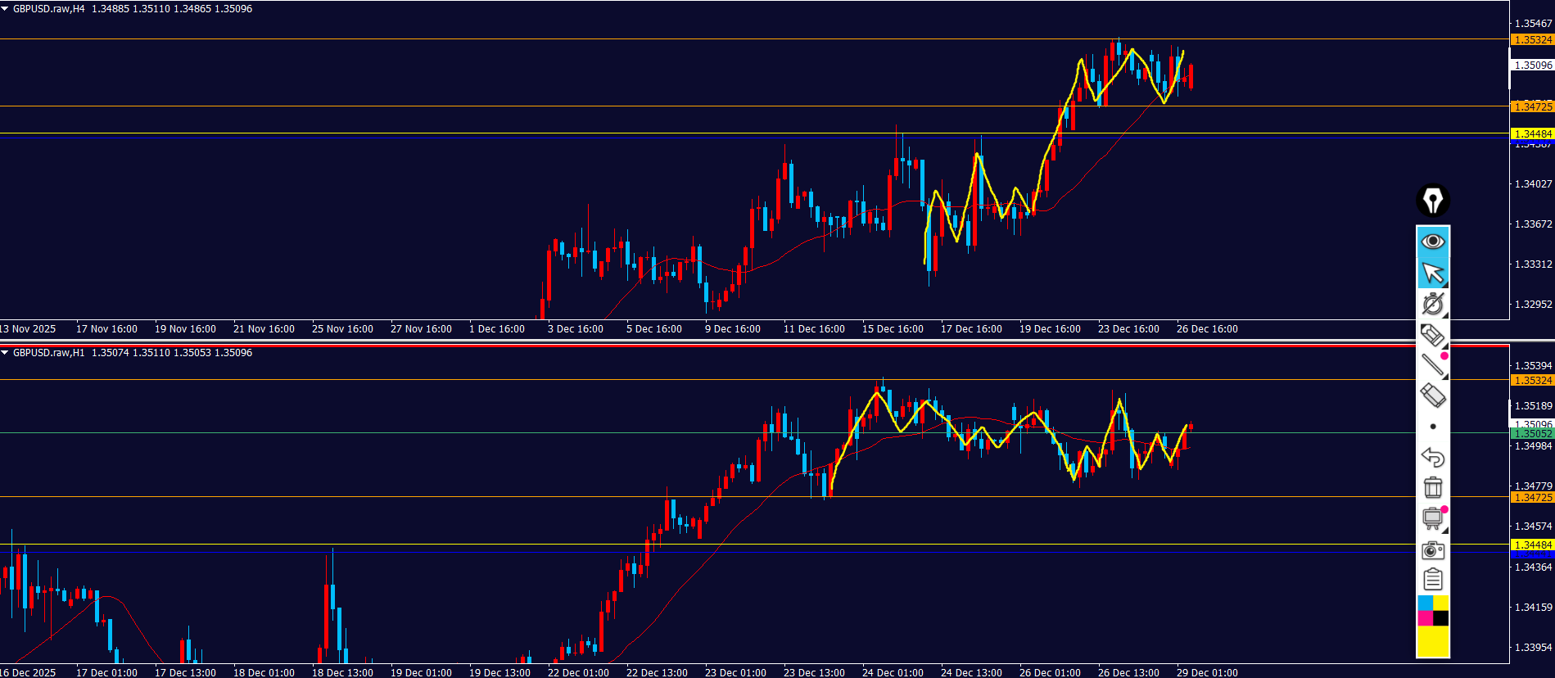Toggle the eye visibility of drawings
Viewport: 1555px width, 678px height.
[1433, 242]
